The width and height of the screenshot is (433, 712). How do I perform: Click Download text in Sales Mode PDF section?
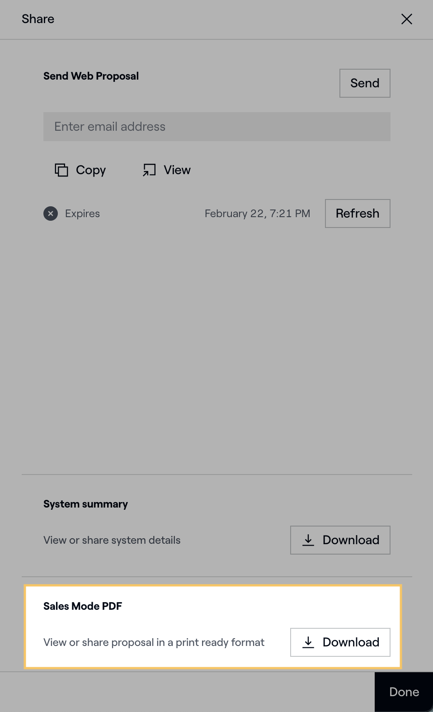[351, 642]
